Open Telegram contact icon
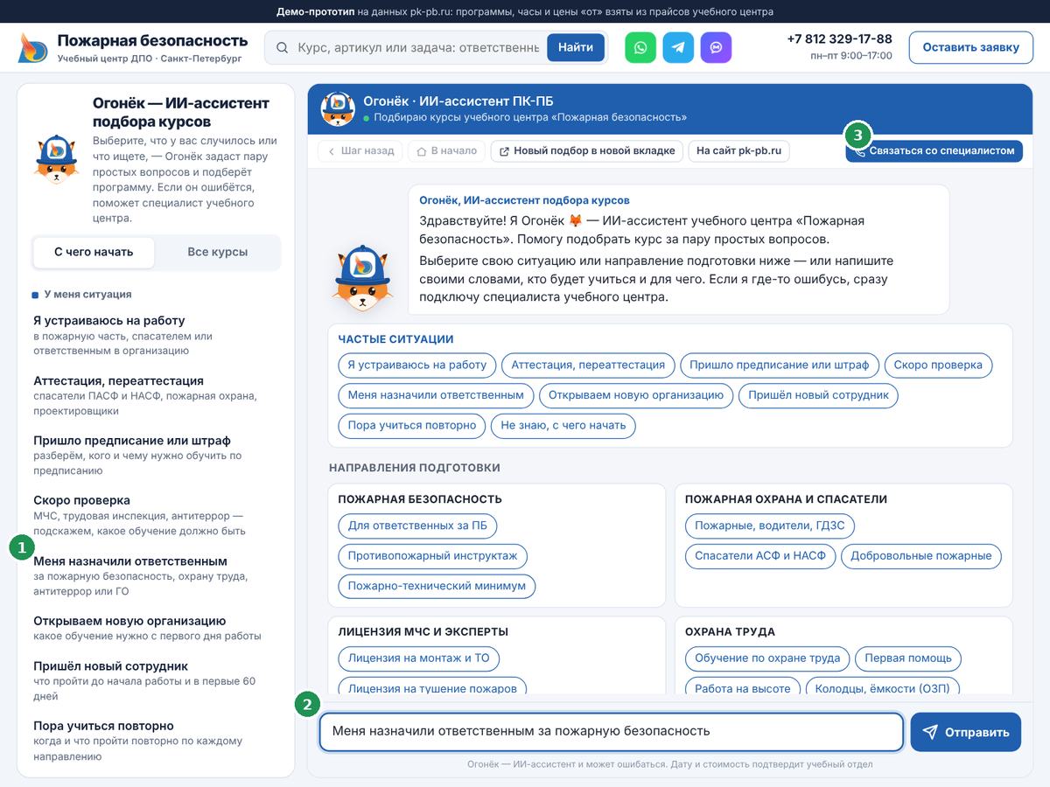Viewport: 1050px width, 787px height. pyautogui.click(x=678, y=47)
